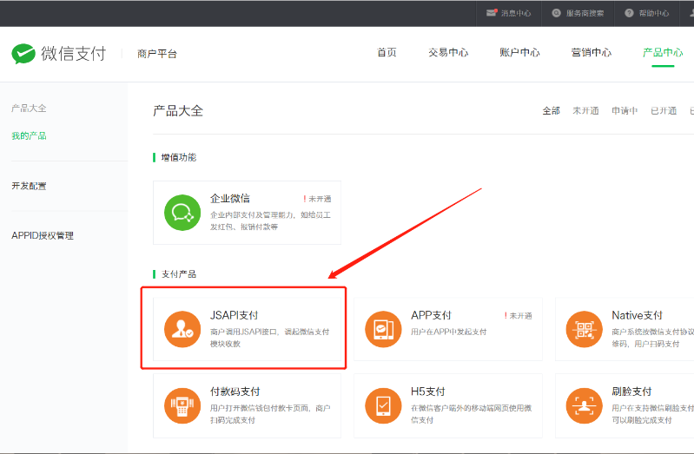Filter products by 未开通
Screen dimensions: 694x454
click(x=585, y=110)
